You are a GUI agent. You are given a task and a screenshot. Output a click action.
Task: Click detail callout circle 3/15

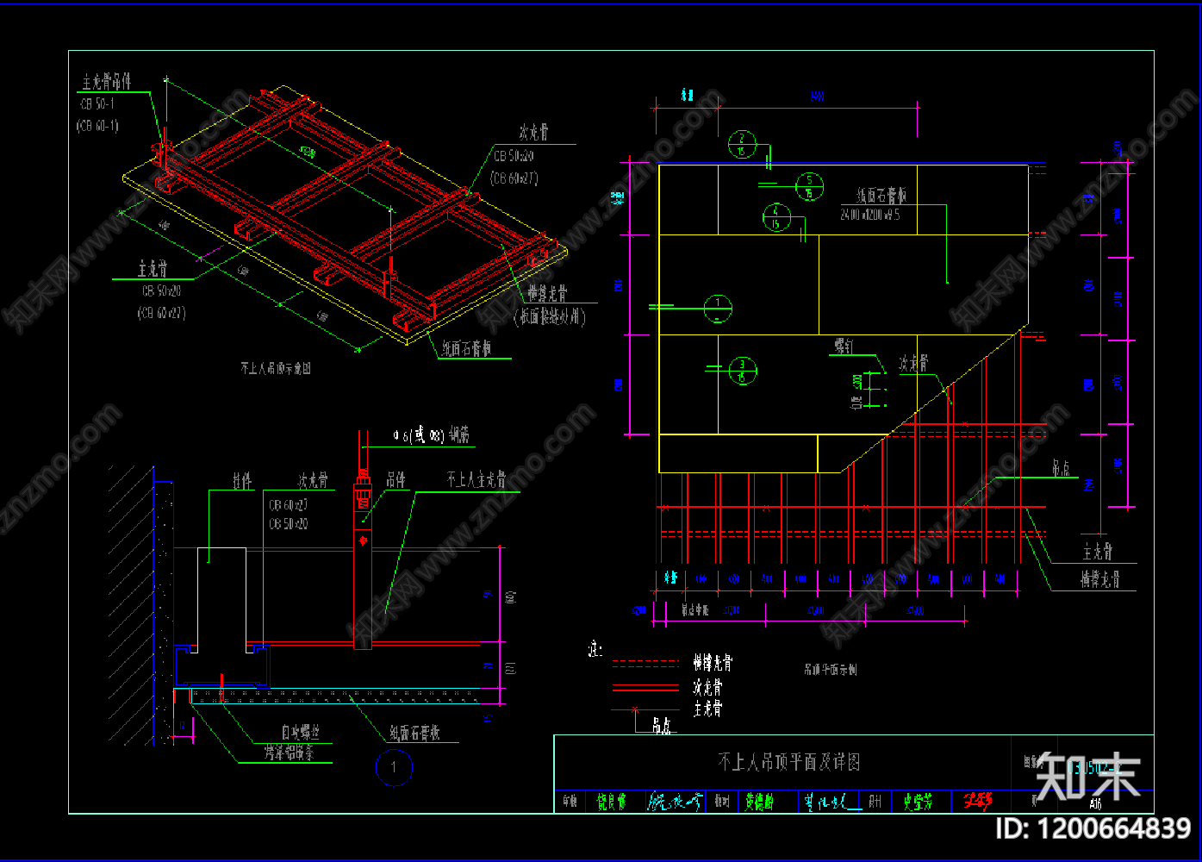click(742, 370)
